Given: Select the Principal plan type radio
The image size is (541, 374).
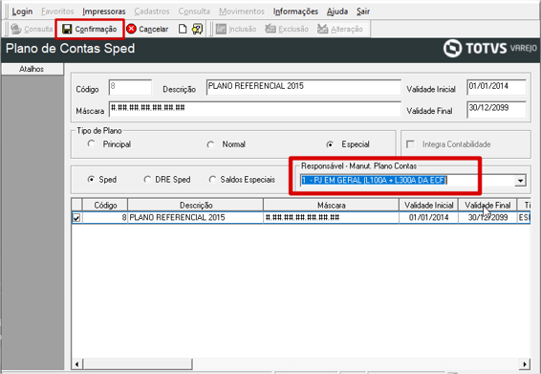Looking at the screenshot, I should [91, 143].
